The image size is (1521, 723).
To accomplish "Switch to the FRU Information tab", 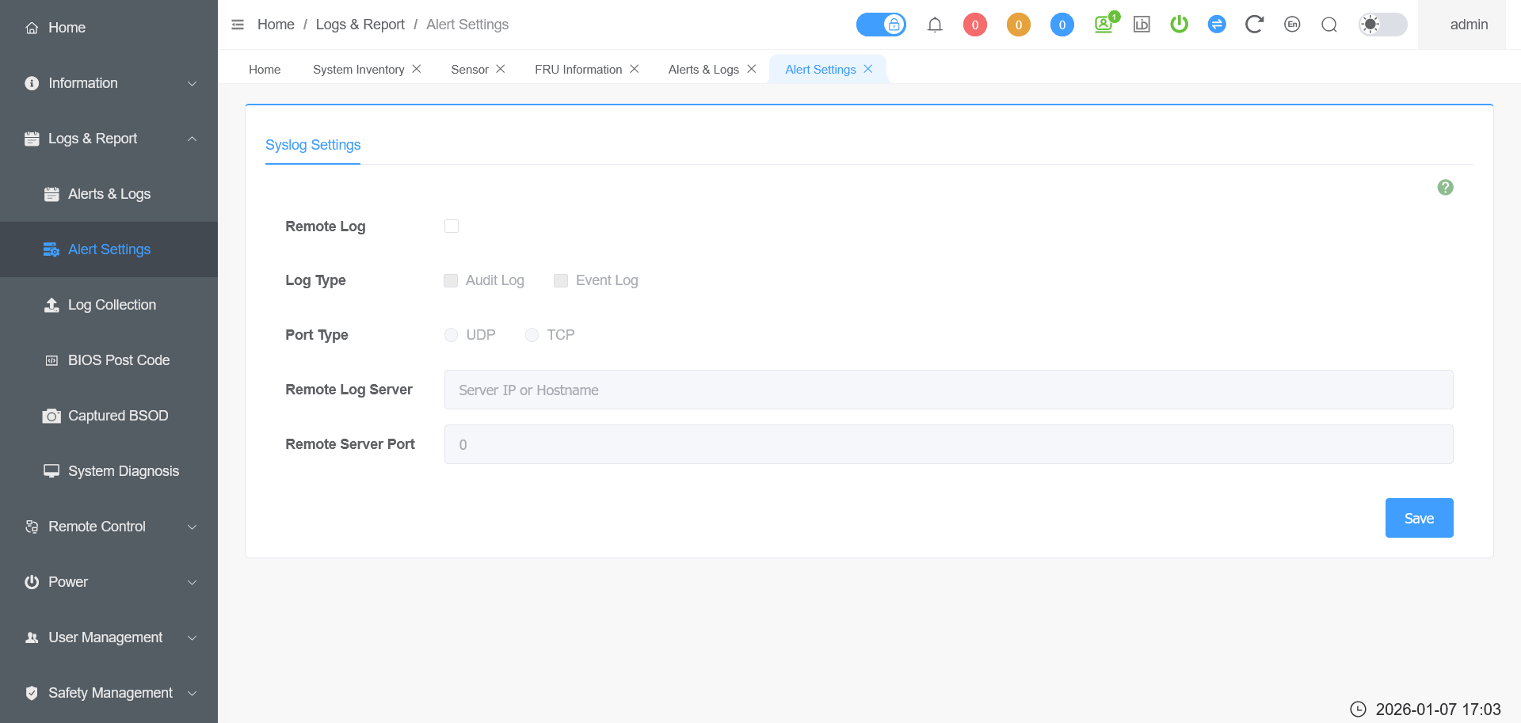I will [578, 70].
